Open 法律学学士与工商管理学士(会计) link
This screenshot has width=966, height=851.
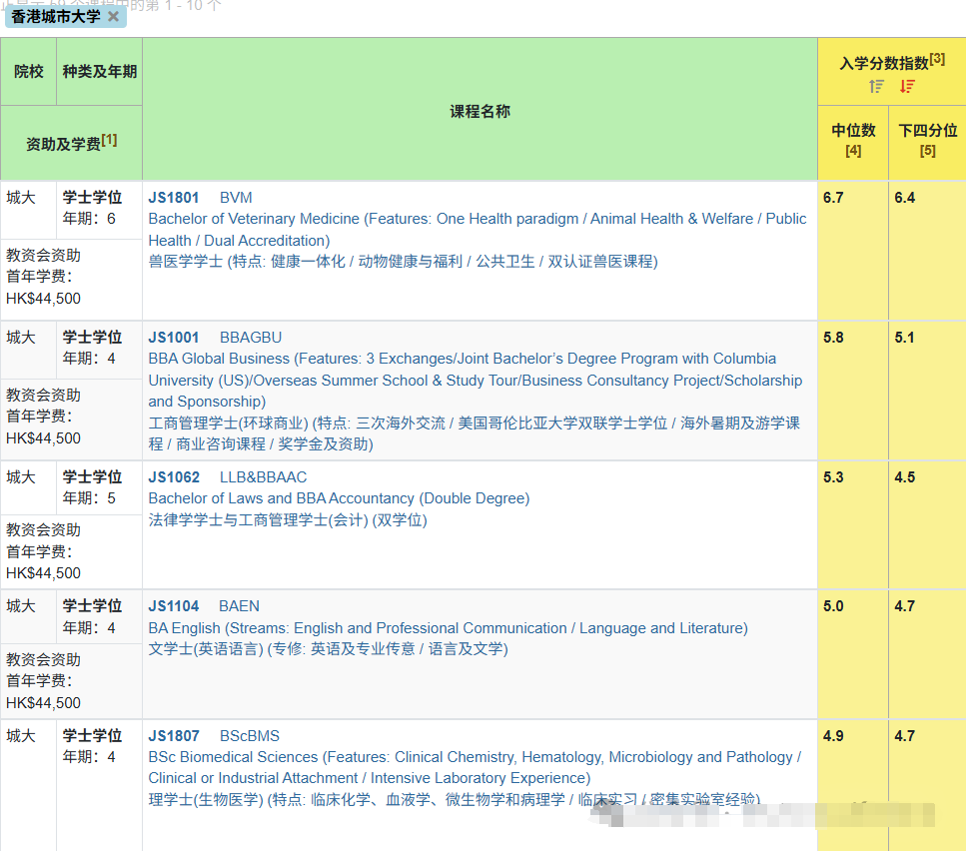click(288, 520)
